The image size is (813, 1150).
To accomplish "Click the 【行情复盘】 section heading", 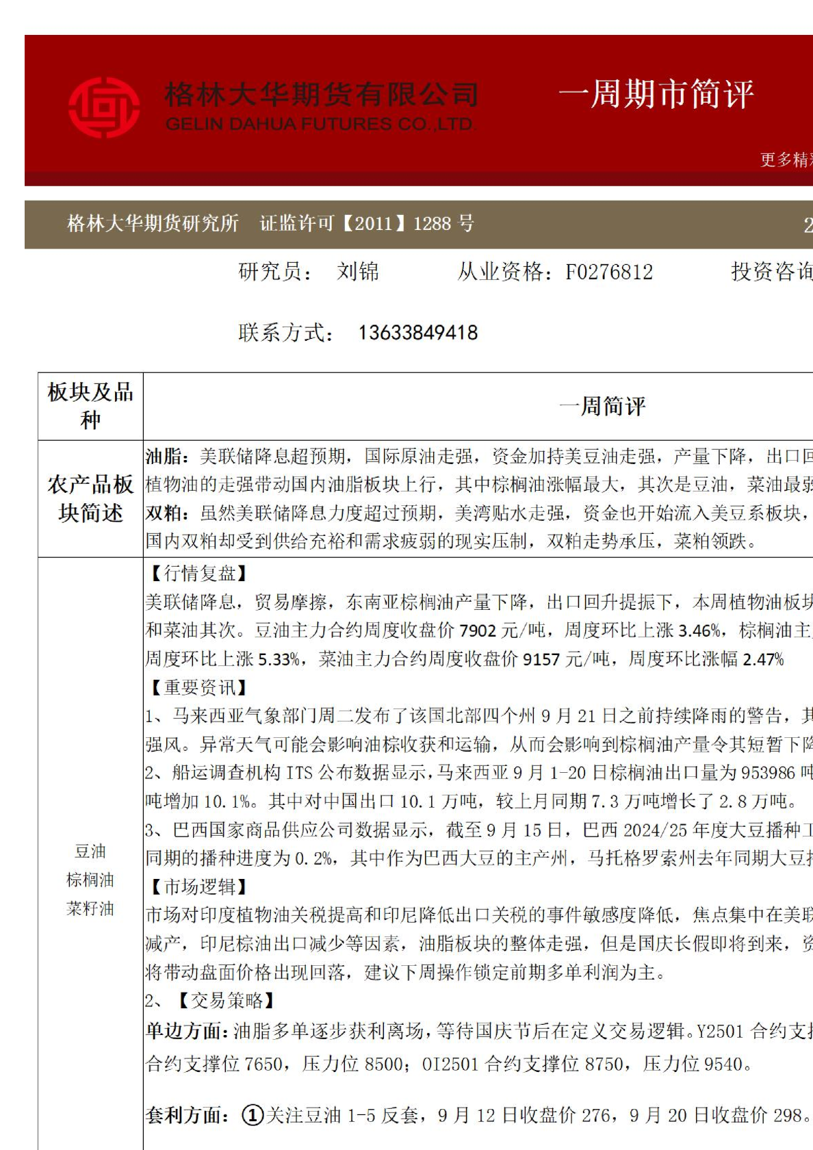I will pos(198,573).
